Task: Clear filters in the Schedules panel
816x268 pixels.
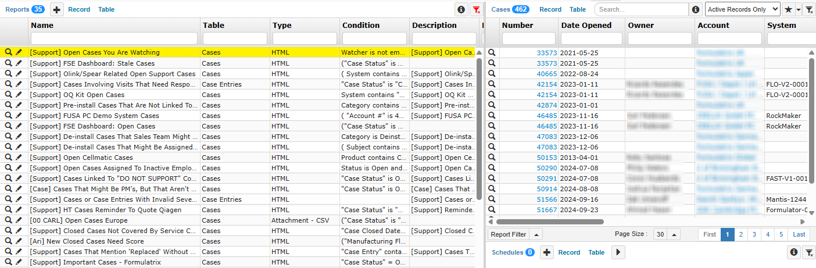Action: (x=808, y=252)
